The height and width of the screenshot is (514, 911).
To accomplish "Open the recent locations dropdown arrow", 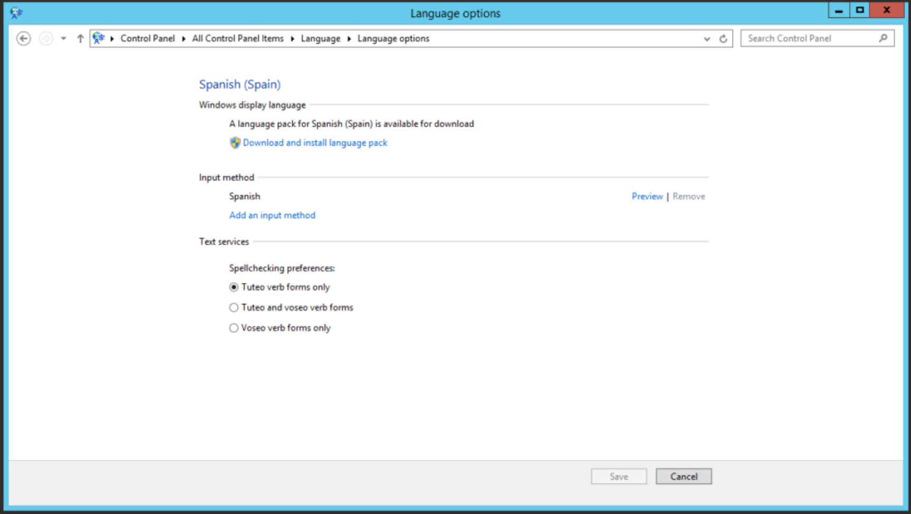I will (63, 39).
